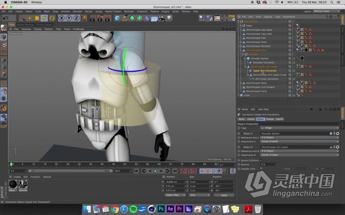Open the Coord. tab in Attributes
345x215 pixels.
click(x=250, y=119)
